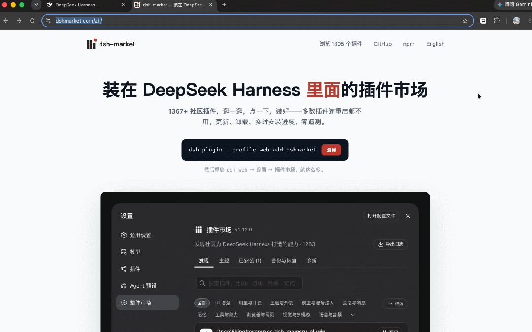Click the plugin search field
Screen dimensions: 532x332
(x=249, y=283)
